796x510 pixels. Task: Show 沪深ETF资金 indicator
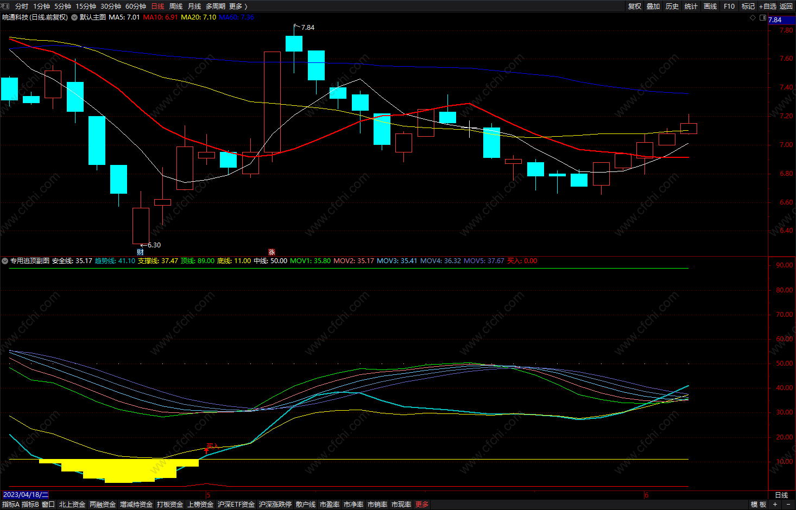pos(236,505)
